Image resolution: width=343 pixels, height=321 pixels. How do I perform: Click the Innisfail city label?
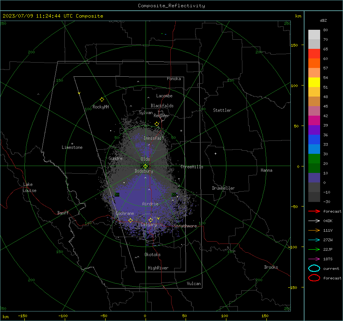[154, 138]
